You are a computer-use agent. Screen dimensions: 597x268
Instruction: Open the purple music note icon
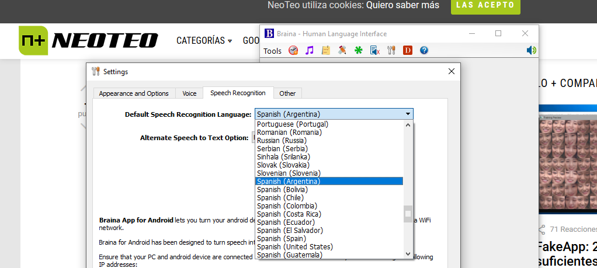pos(310,50)
